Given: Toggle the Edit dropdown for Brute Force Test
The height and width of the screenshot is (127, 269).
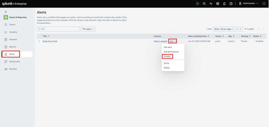Looking at the screenshot, I should tap(172, 41).
